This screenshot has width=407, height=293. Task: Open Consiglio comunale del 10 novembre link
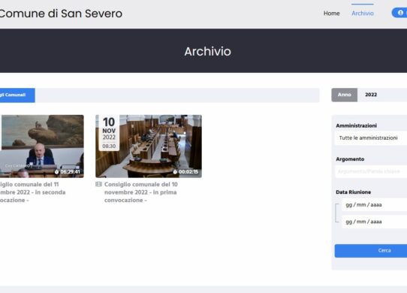[x=140, y=192]
